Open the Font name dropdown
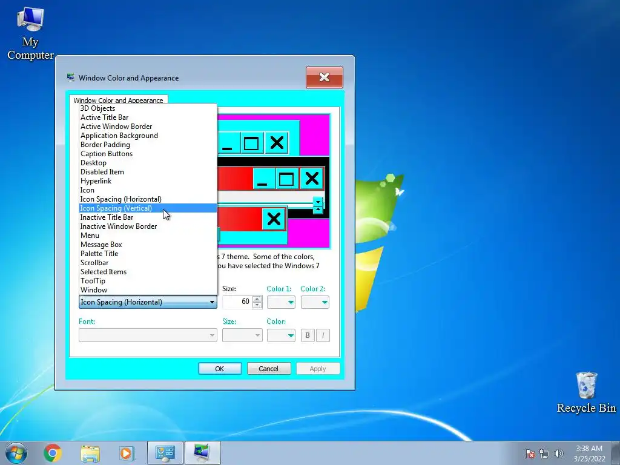 click(148, 335)
